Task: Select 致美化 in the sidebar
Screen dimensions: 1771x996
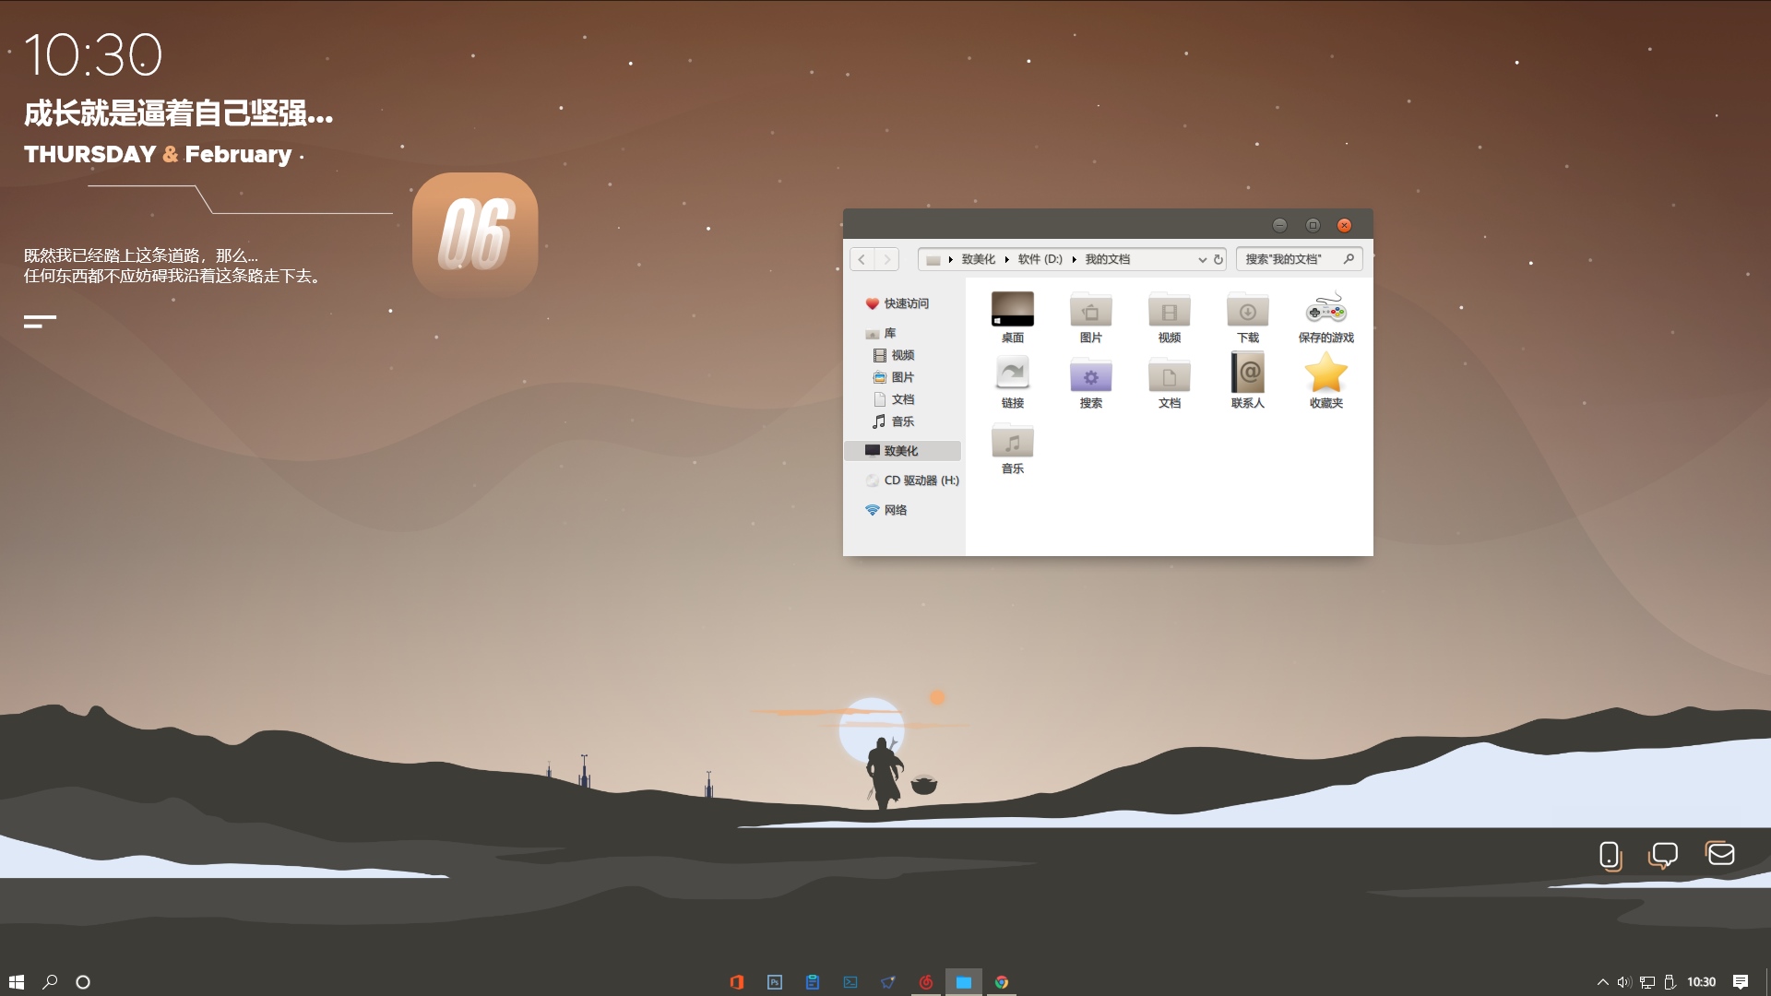Action: [902, 451]
